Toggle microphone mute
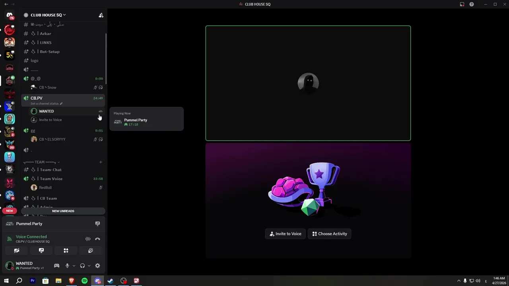This screenshot has width=509, height=286. pos(67,266)
